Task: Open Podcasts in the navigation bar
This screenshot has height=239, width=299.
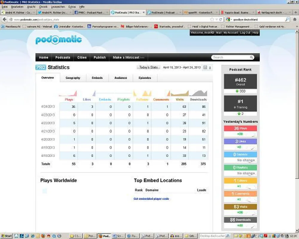Action: pos(63,57)
